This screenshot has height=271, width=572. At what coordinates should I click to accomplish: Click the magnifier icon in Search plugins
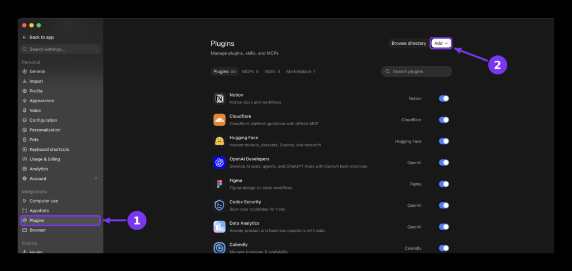coord(388,72)
